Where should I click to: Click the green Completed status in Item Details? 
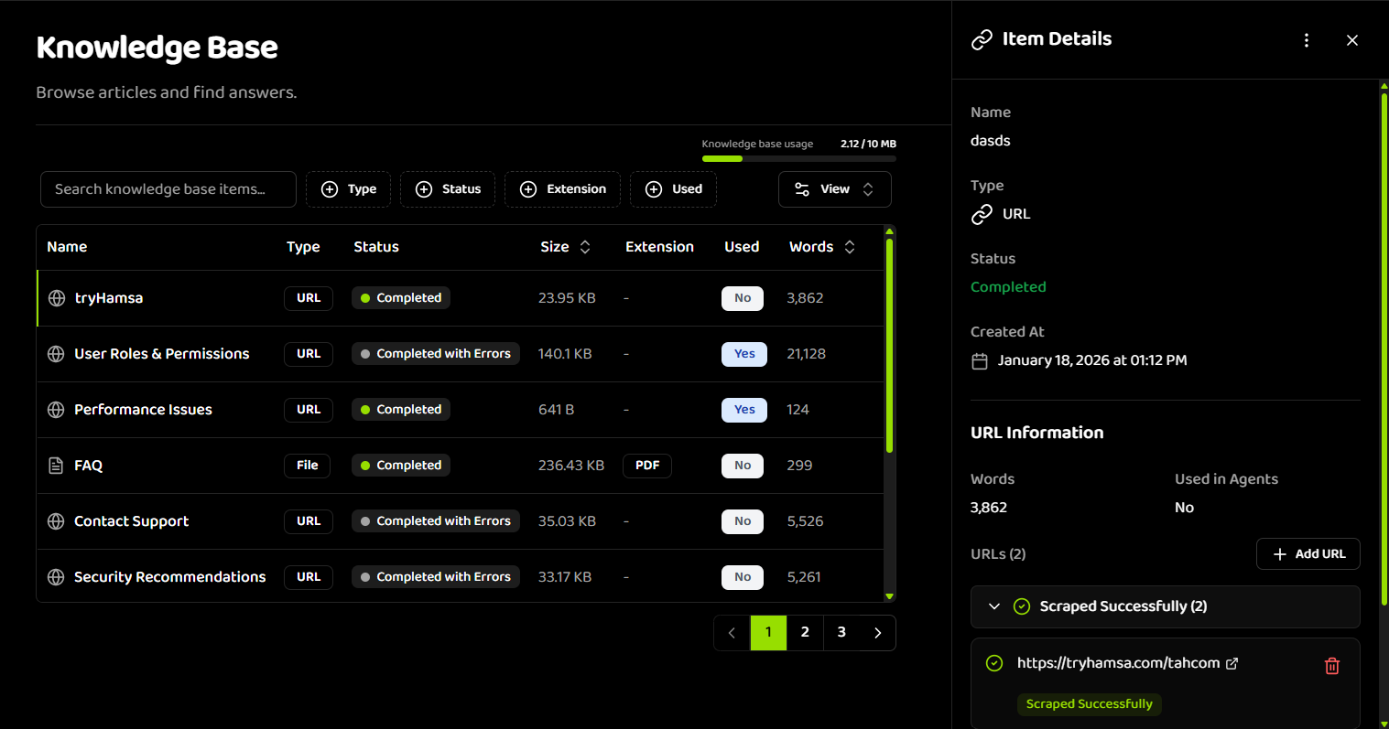[x=1008, y=287]
